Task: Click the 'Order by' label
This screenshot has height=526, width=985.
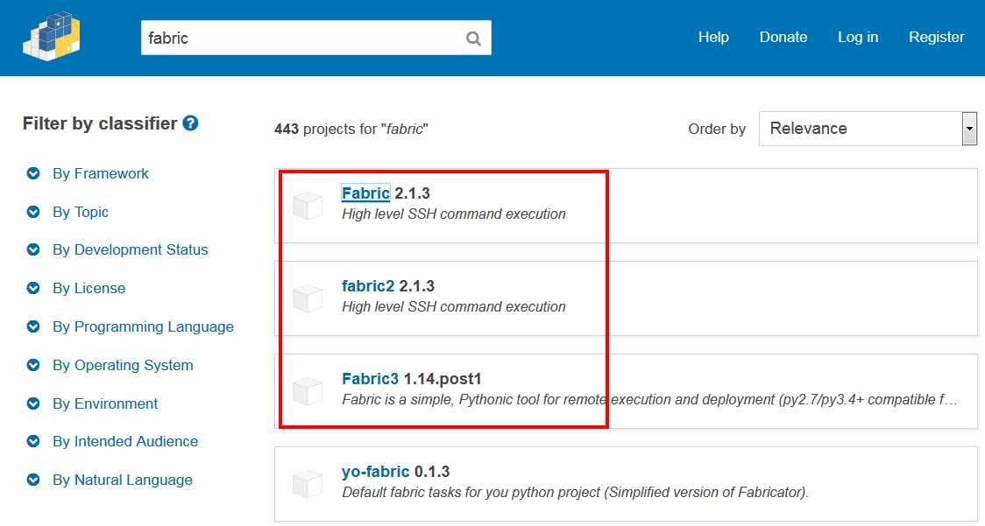Action: coord(717,130)
